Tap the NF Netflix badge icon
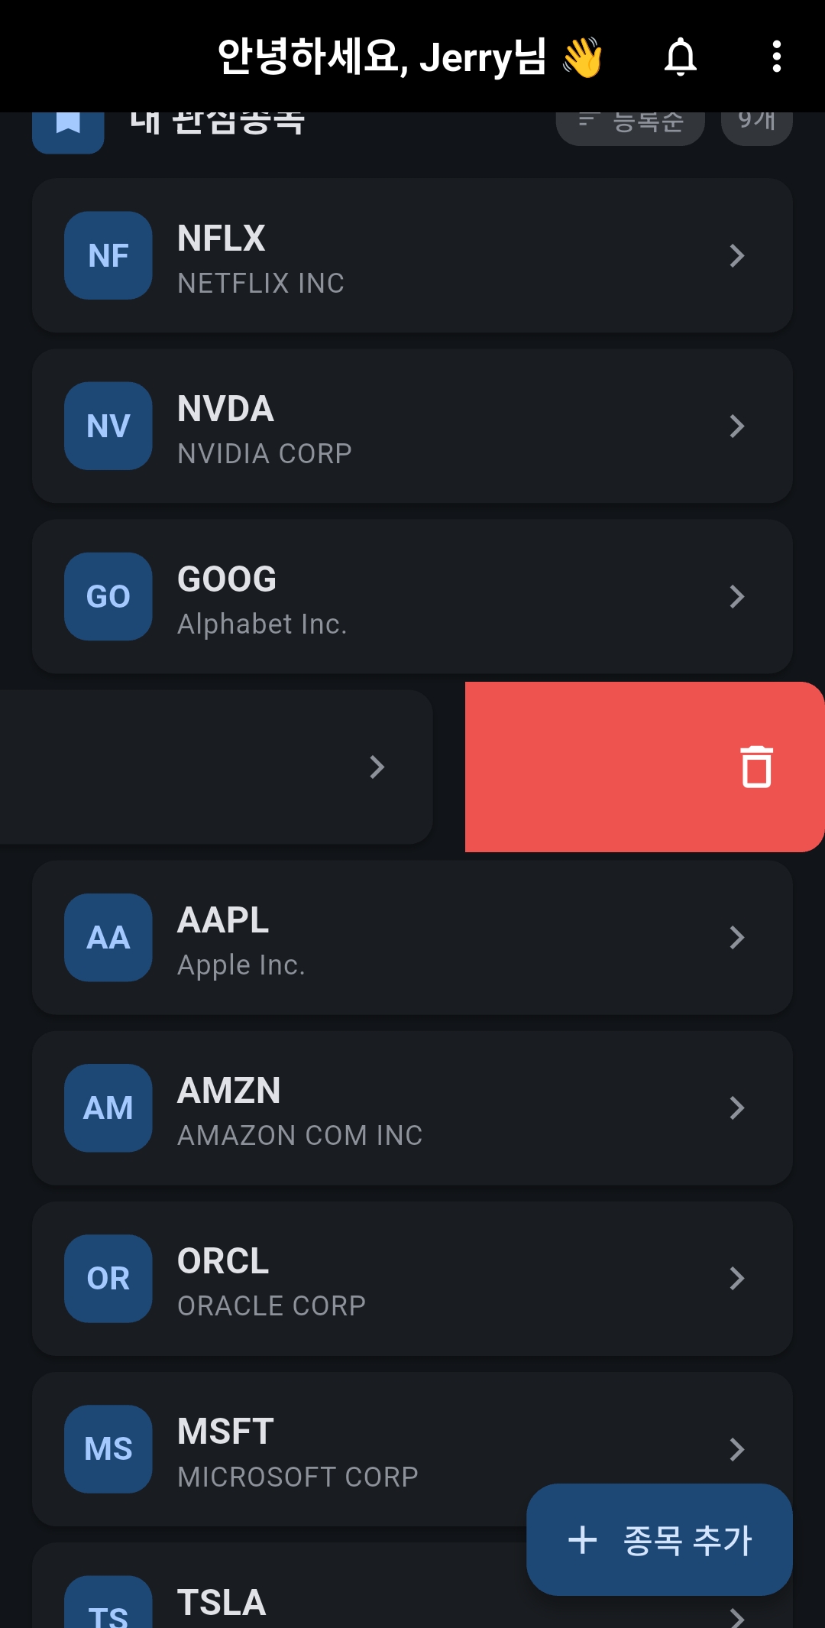 pyautogui.click(x=108, y=255)
